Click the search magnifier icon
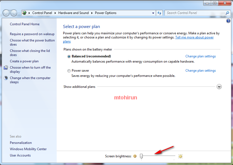The image size is (233, 165). pyautogui.click(x=227, y=13)
